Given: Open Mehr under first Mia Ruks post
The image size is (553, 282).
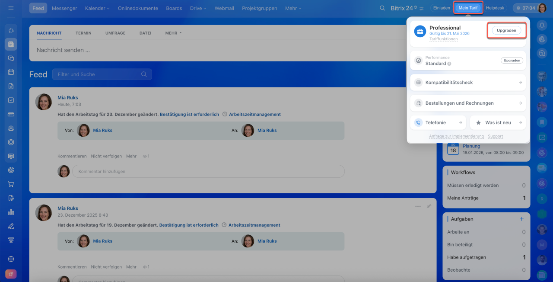Looking at the screenshot, I should (x=131, y=156).
